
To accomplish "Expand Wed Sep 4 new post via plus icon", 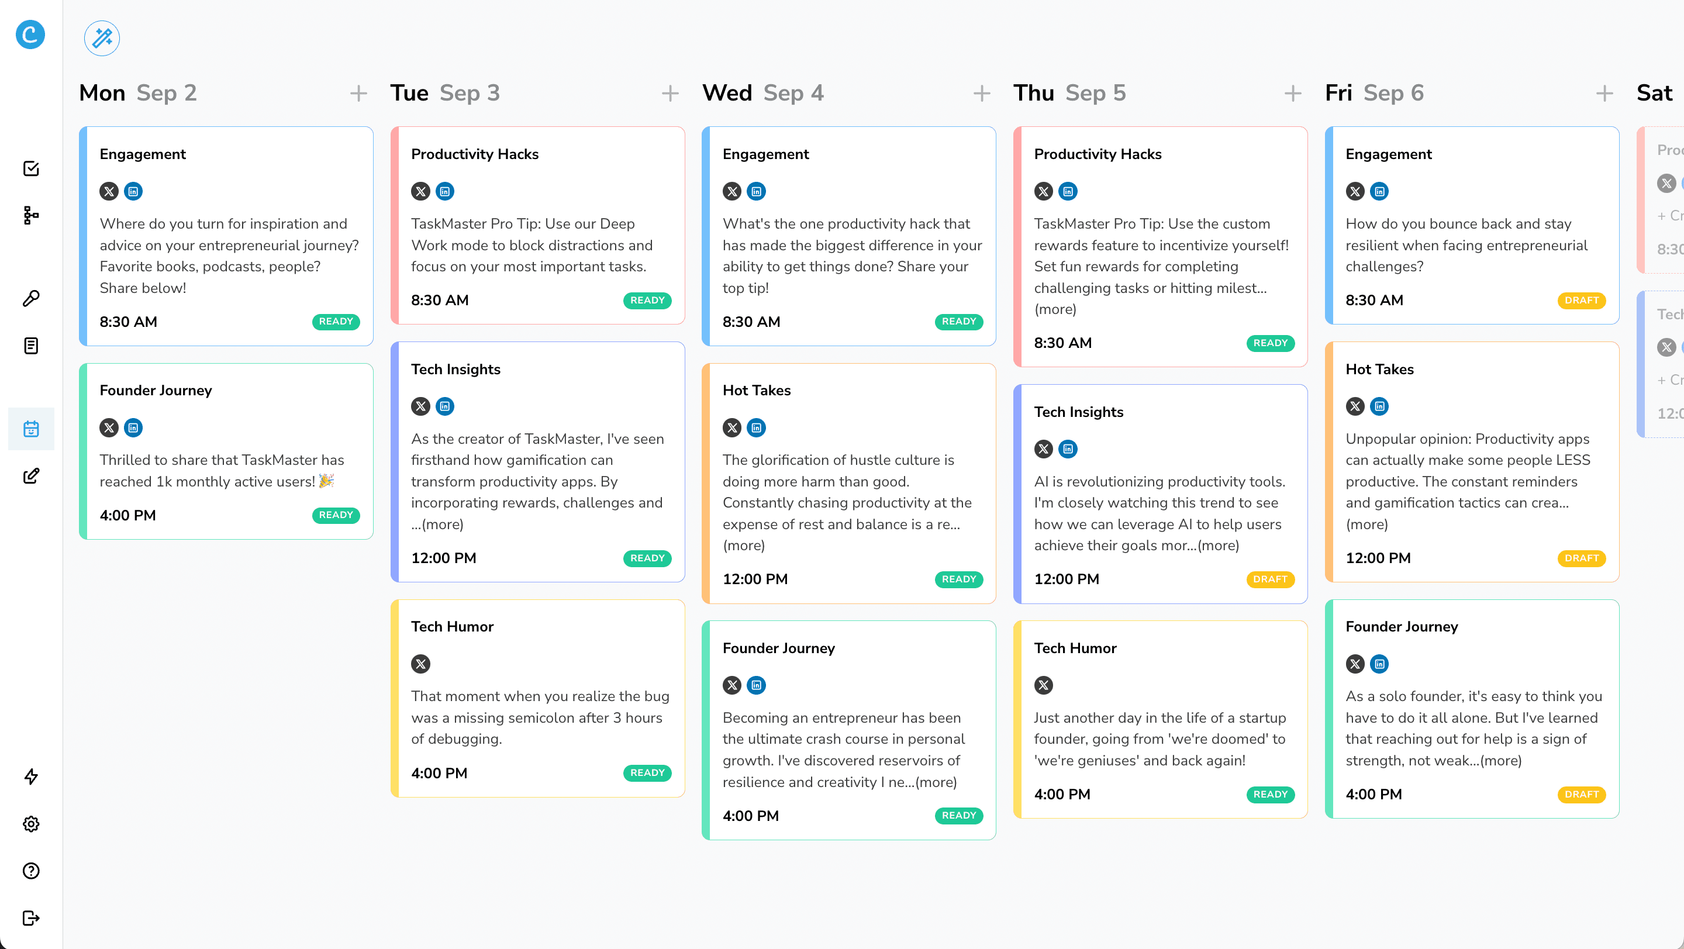I will (x=982, y=94).
